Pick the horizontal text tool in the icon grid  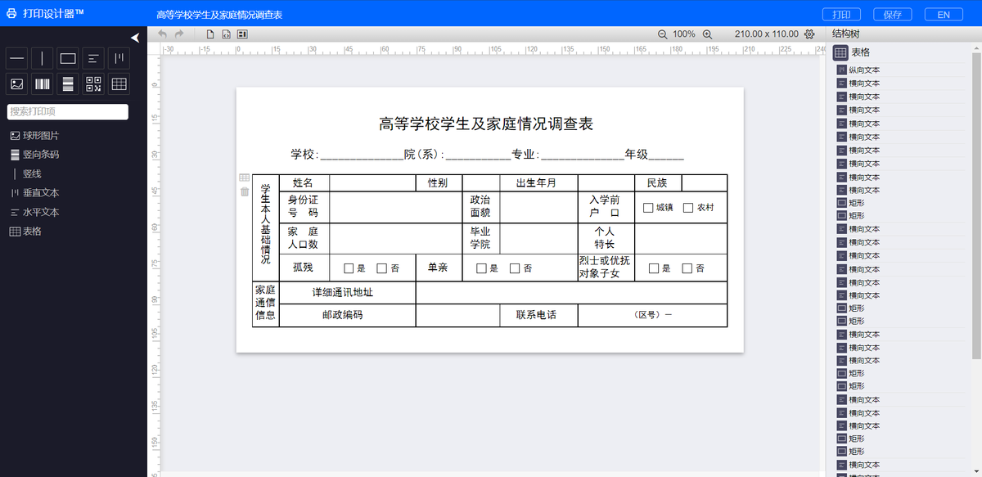(93, 58)
